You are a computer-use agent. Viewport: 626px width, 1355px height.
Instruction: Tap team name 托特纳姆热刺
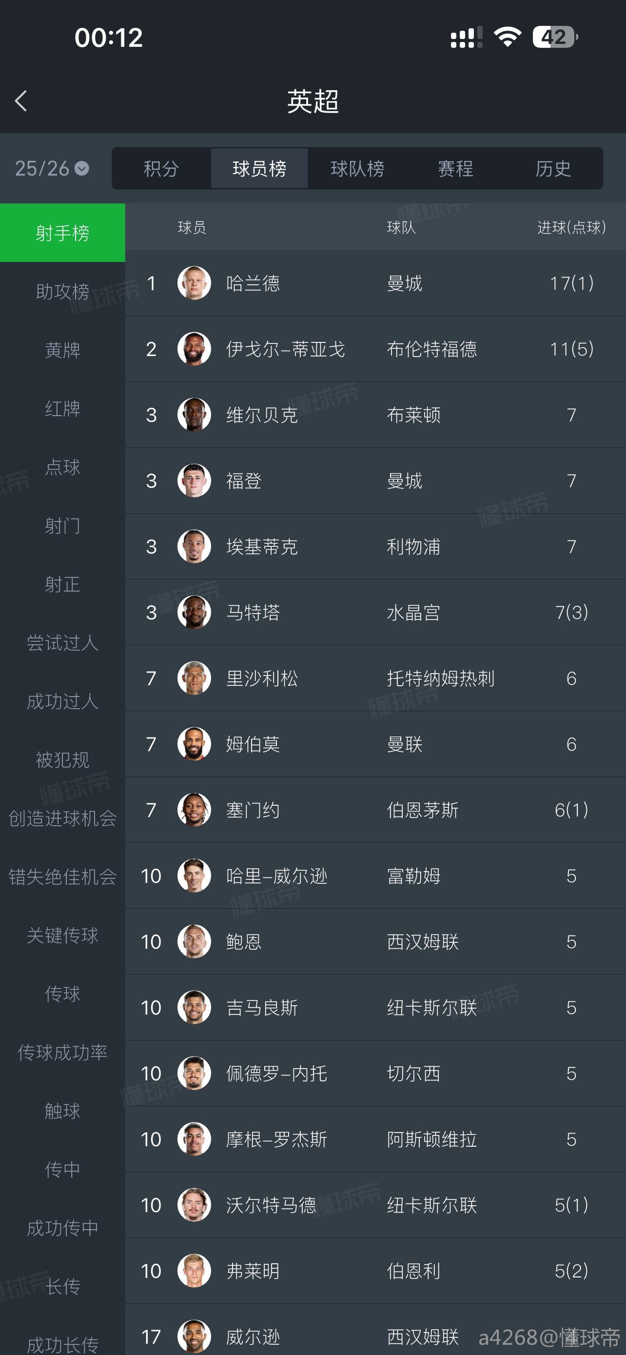[440, 678]
